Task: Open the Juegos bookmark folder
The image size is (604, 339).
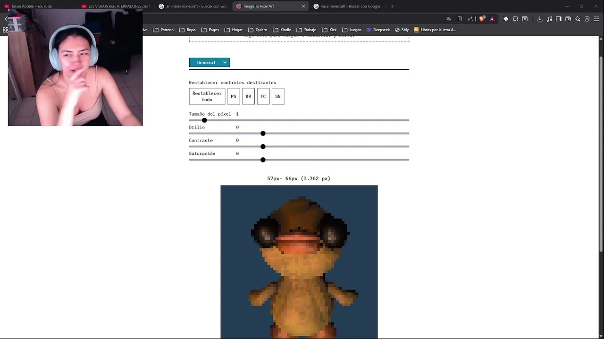Action: [x=352, y=30]
